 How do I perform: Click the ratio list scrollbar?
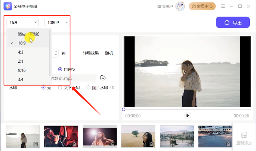coord(50,53)
